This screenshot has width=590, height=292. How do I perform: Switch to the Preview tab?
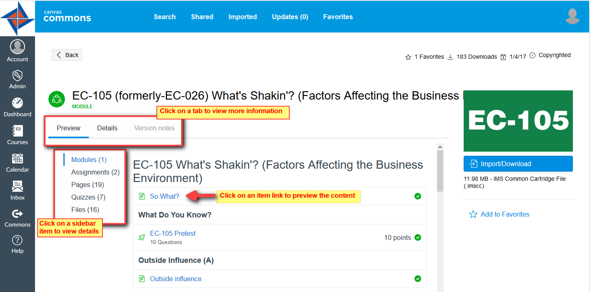[68, 128]
